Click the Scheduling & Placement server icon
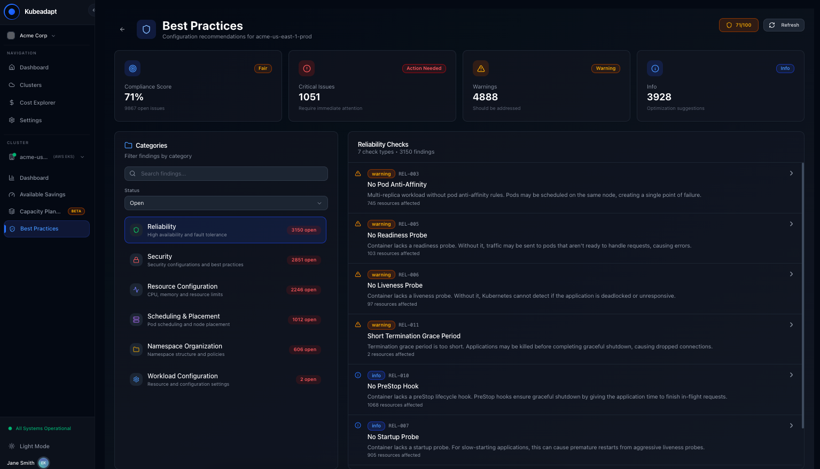Viewport: 820px width, 469px height. 136,320
